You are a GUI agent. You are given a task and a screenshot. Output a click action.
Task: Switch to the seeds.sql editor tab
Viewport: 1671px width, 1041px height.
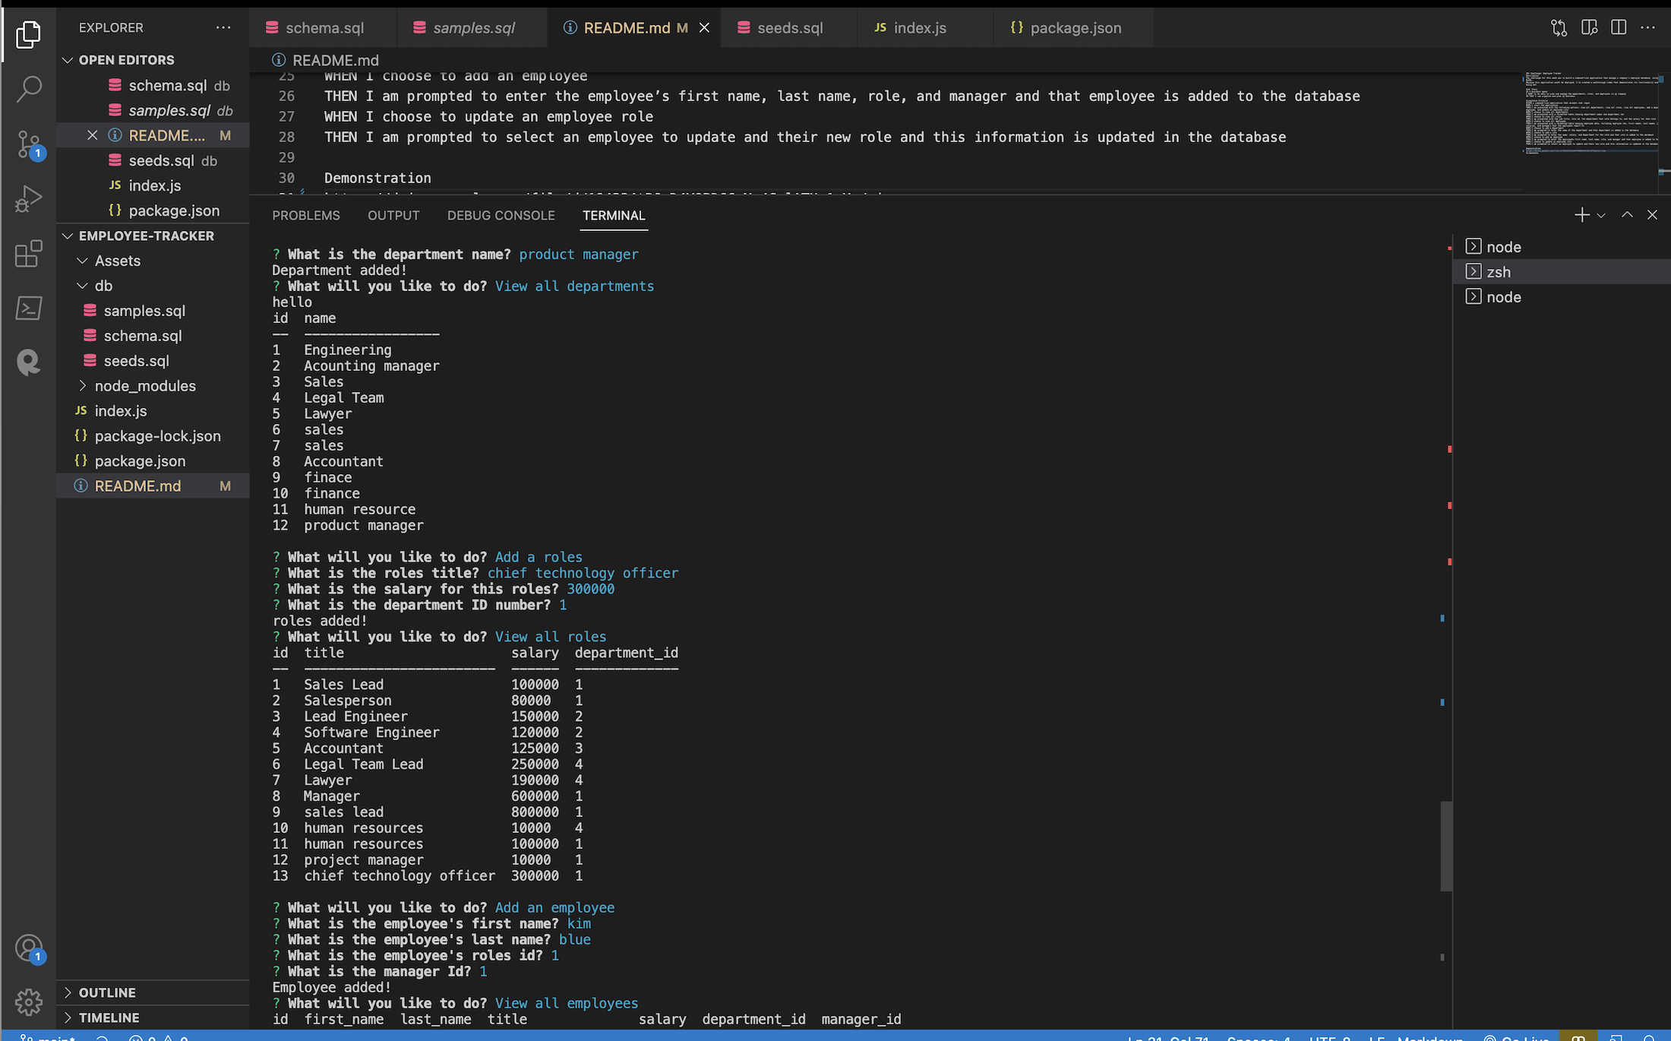click(789, 28)
